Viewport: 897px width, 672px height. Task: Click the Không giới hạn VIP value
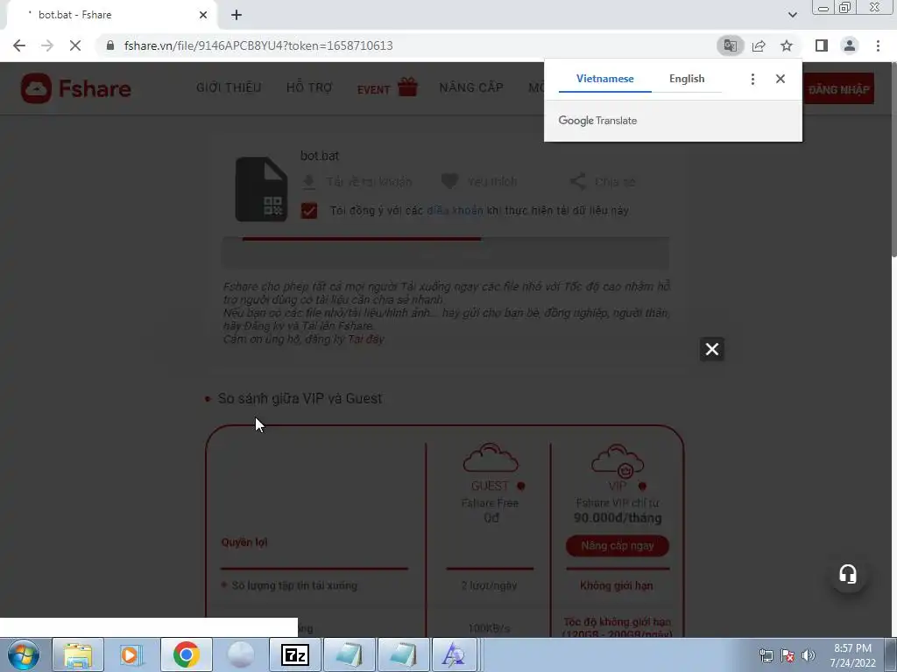[x=616, y=585]
